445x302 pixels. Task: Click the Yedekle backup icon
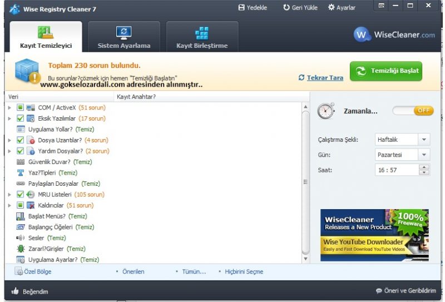[241, 8]
